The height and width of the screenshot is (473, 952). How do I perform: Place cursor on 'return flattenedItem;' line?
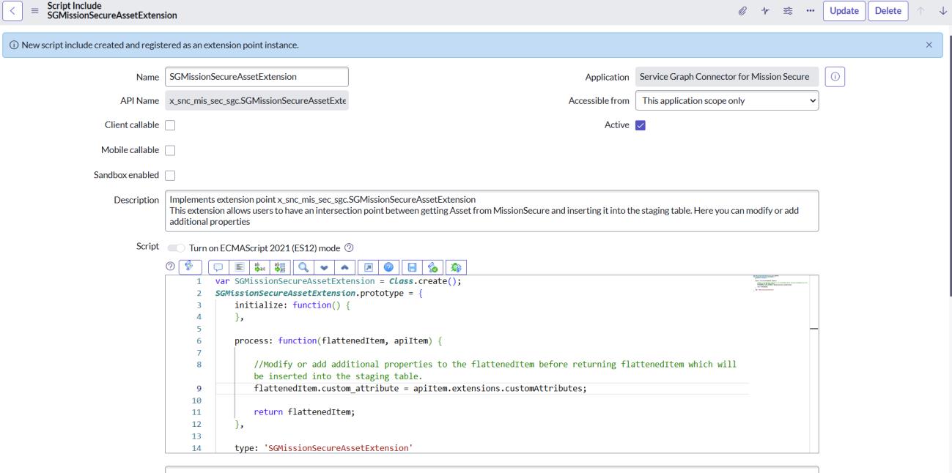tap(304, 412)
